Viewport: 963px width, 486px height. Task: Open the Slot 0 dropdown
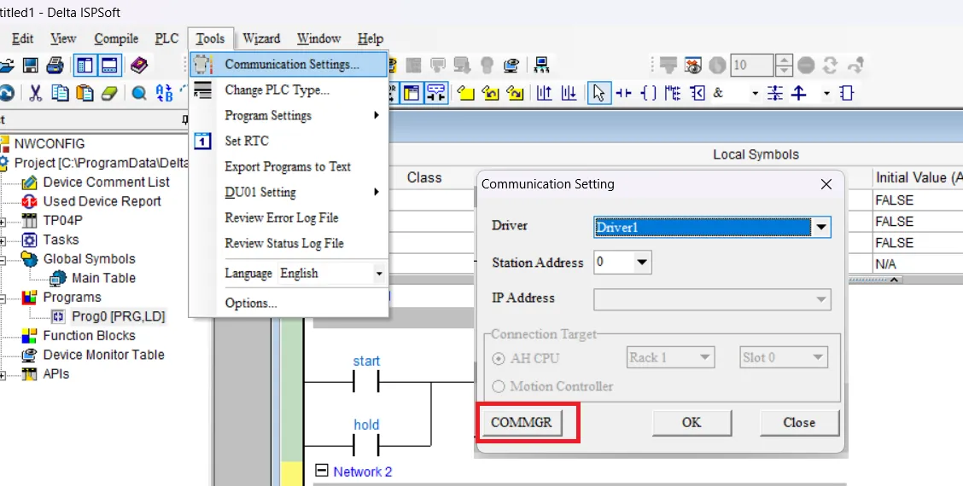click(x=818, y=357)
